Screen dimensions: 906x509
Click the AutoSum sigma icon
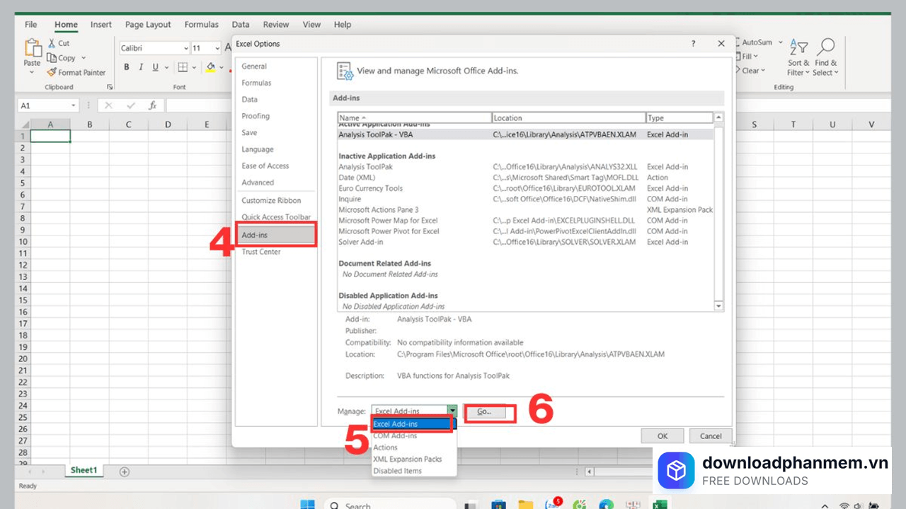tap(738, 42)
